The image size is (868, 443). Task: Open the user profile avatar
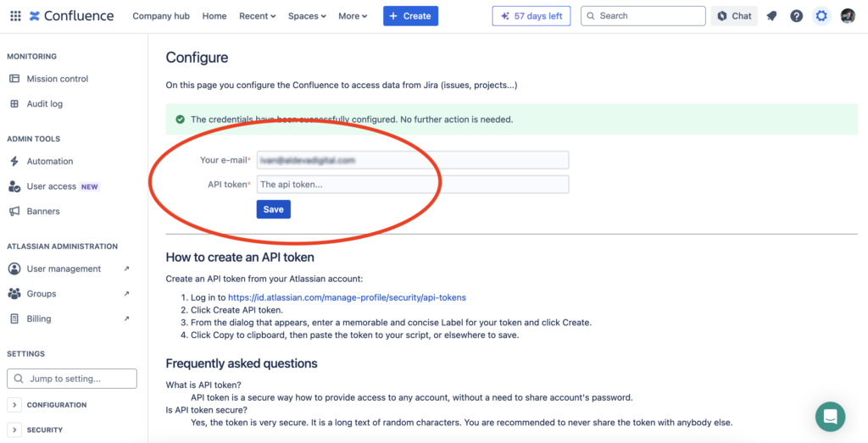click(x=848, y=16)
